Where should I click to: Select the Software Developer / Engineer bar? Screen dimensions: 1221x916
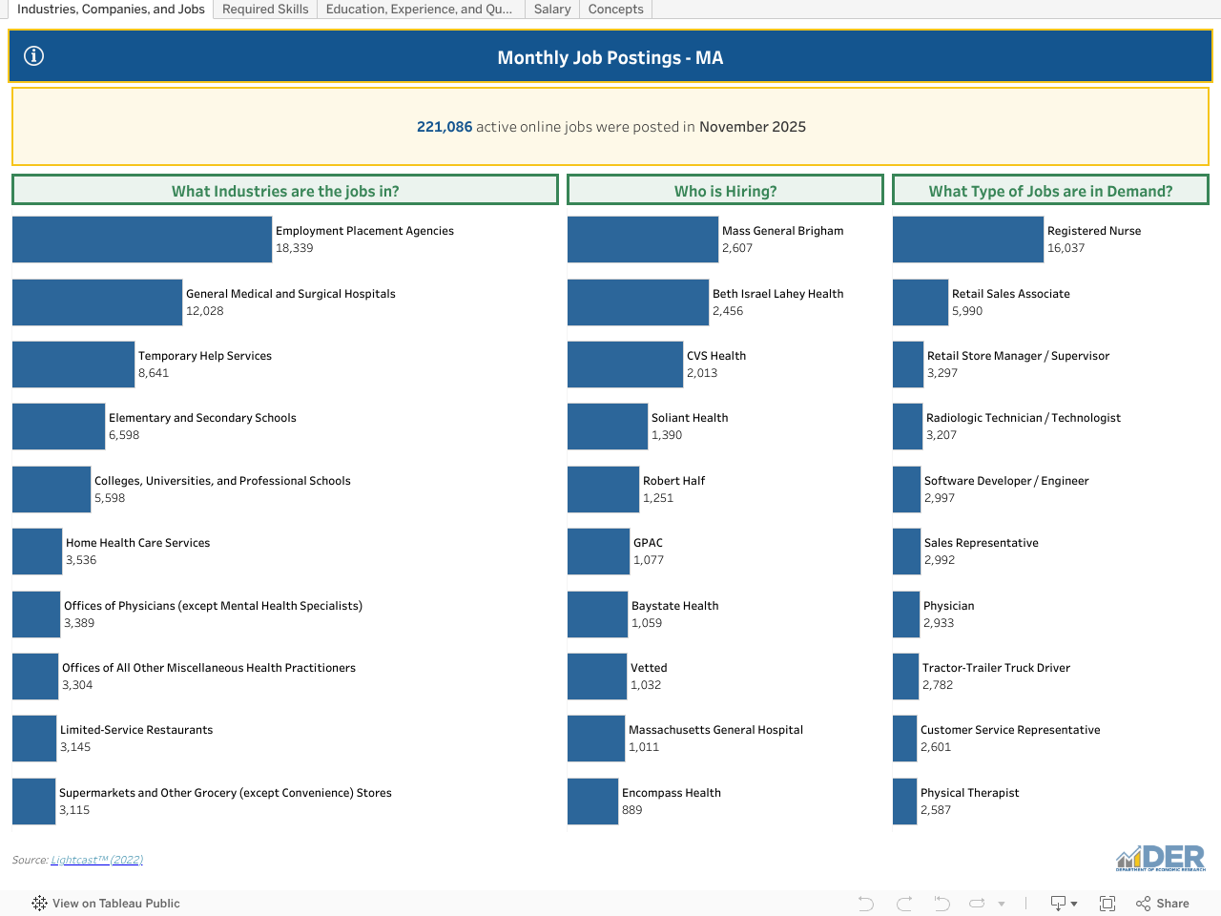[x=907, y=489]
